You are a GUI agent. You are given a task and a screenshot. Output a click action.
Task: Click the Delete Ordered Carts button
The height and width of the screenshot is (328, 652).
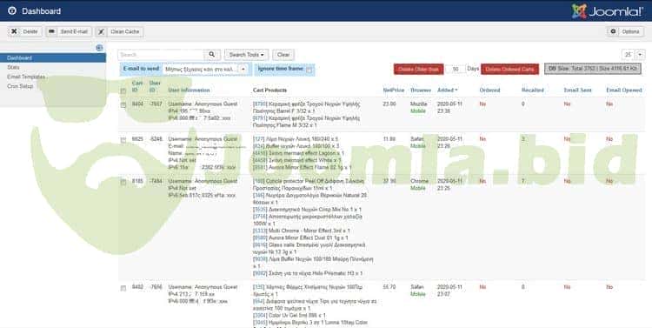(x=509, y=69)
